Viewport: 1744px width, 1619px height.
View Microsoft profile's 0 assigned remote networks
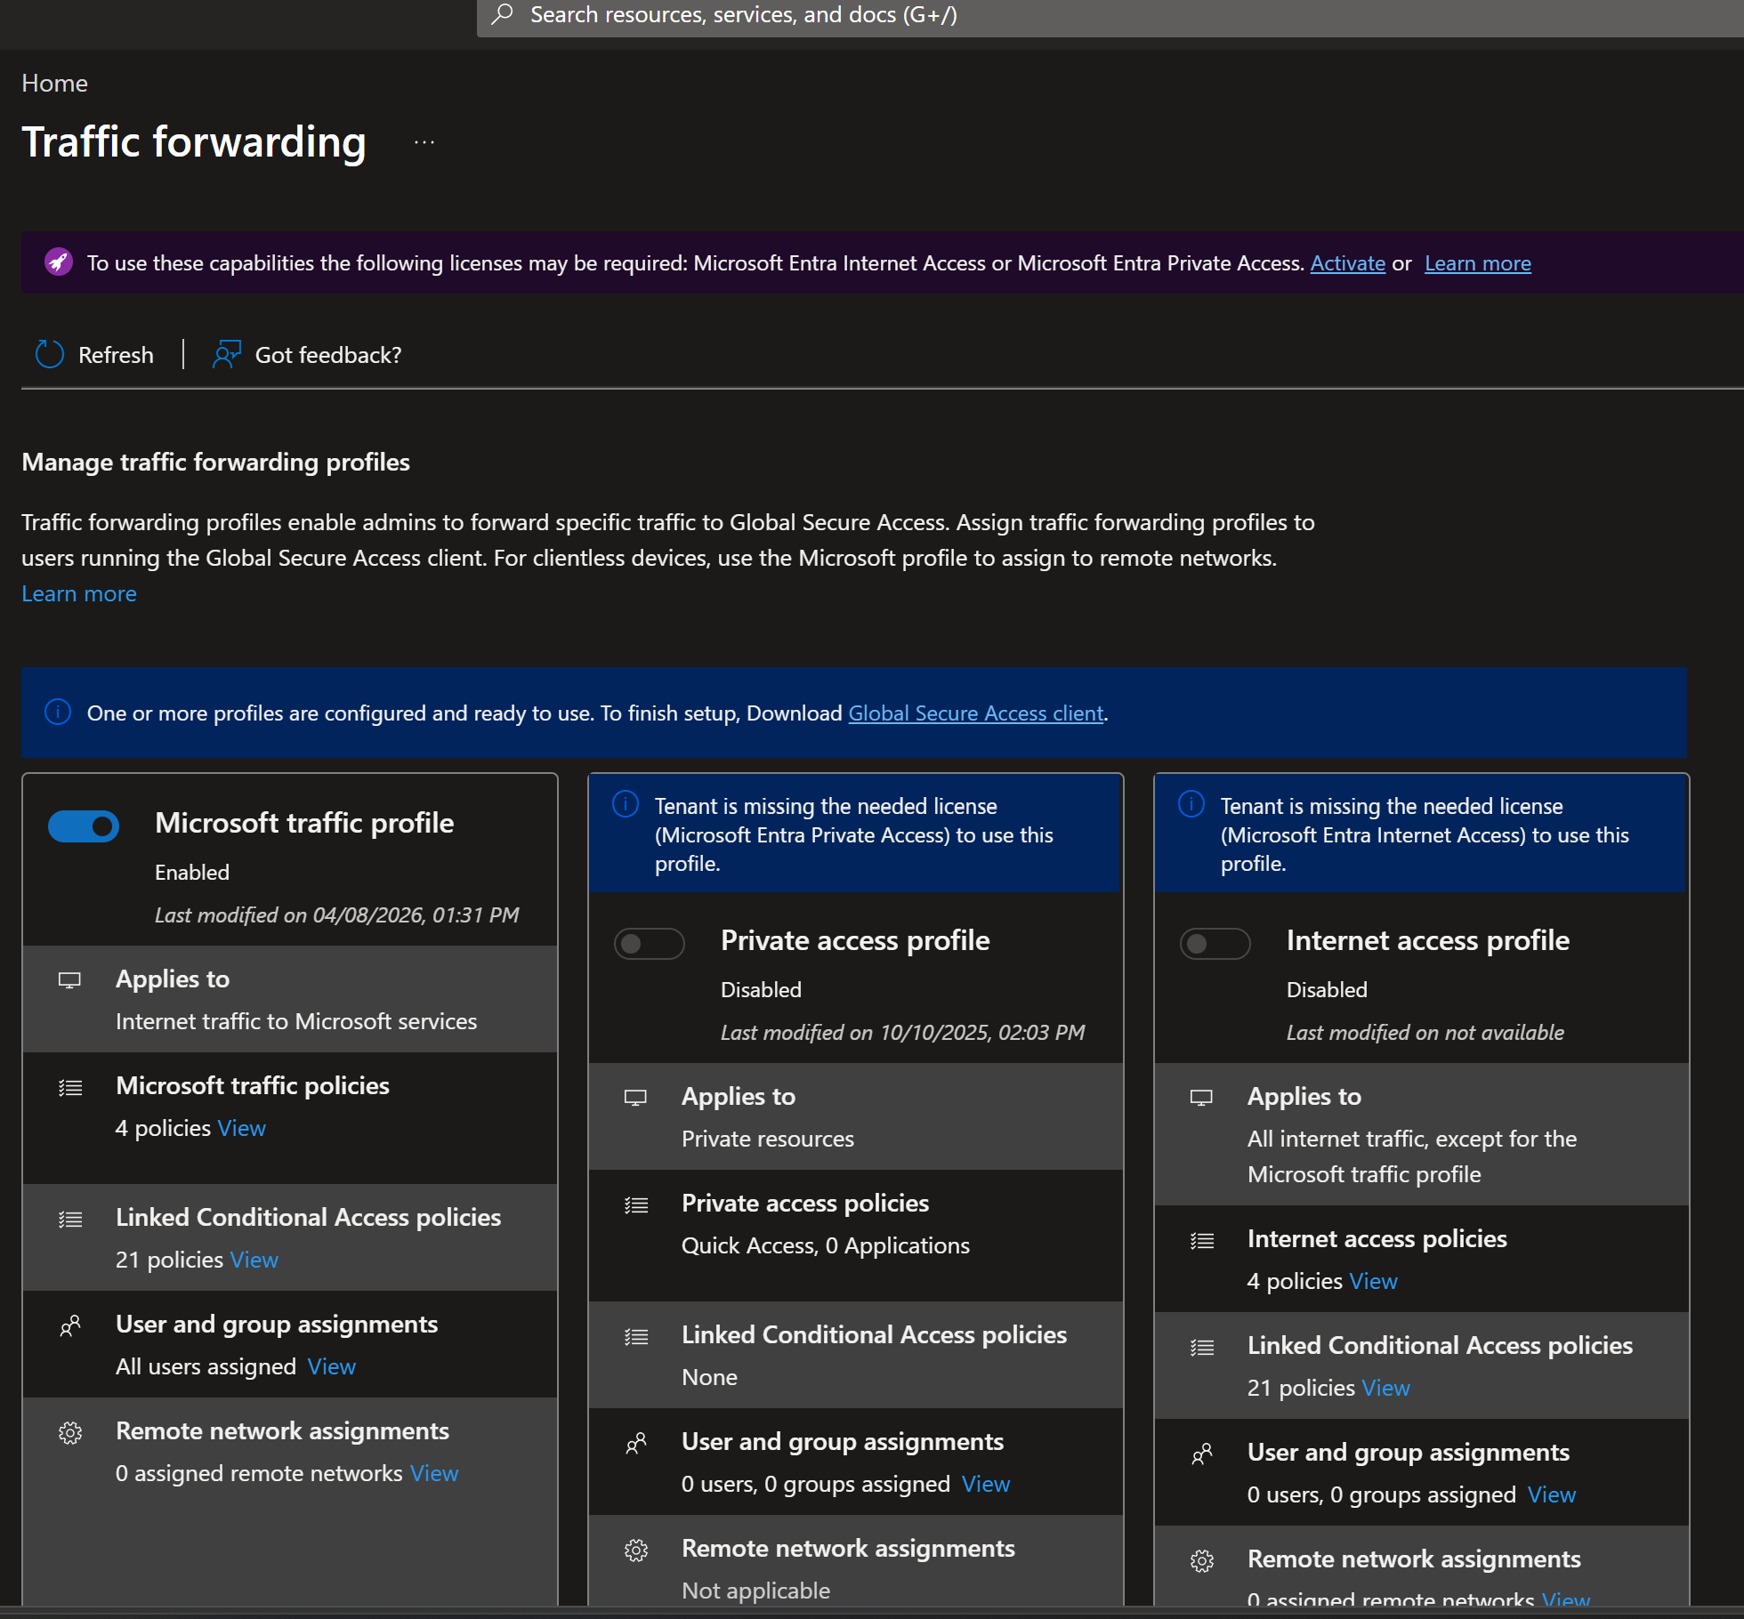(x=433, y=1473)
